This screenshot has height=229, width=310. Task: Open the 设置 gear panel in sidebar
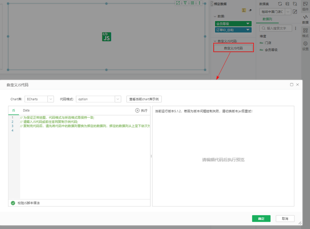[305, 46]
